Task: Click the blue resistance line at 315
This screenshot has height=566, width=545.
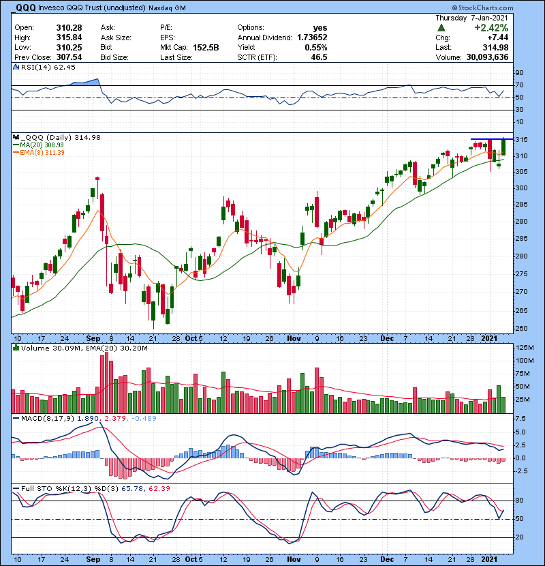Action: (492, 139)
